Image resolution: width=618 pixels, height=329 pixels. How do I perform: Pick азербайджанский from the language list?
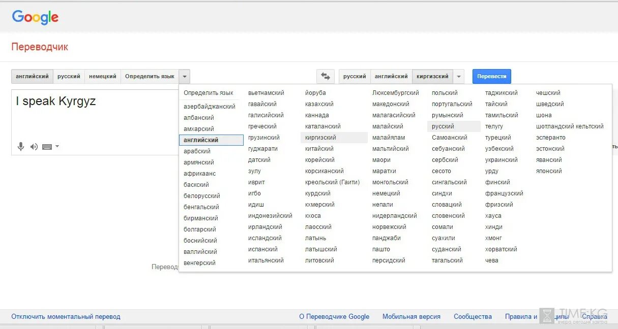(210, 107)
